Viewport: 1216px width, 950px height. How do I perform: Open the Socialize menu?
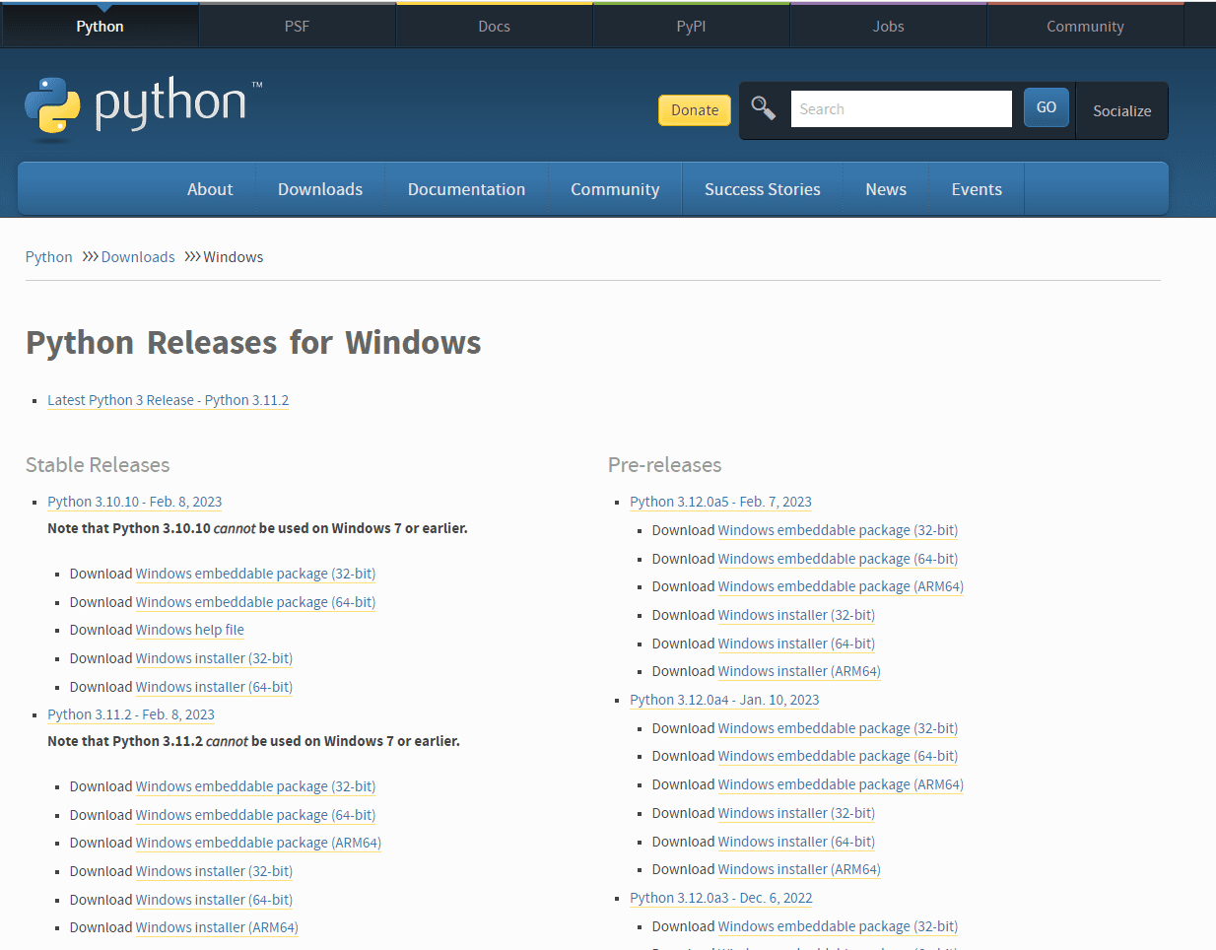[1121, 110]
